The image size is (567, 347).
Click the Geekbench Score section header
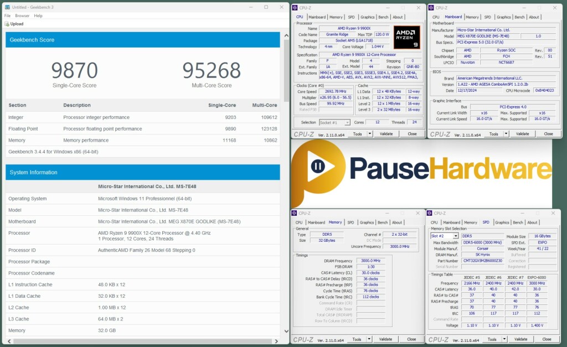[142, 40]
